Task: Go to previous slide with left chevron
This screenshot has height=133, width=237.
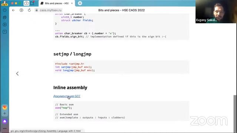Action: click(17, 74)
